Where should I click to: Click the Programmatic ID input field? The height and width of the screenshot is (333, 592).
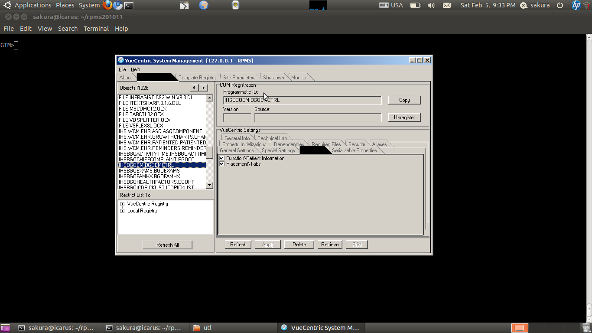(x=303, y=100)
